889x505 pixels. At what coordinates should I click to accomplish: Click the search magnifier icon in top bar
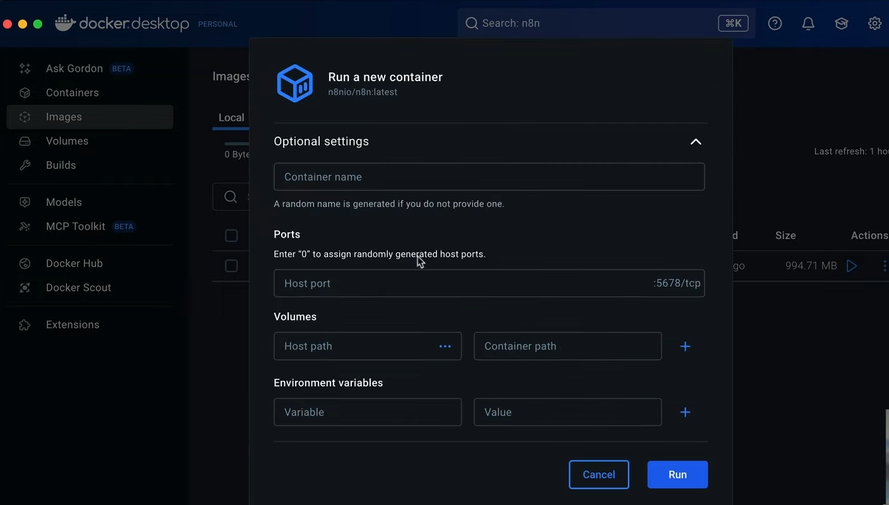pos(472,23)
